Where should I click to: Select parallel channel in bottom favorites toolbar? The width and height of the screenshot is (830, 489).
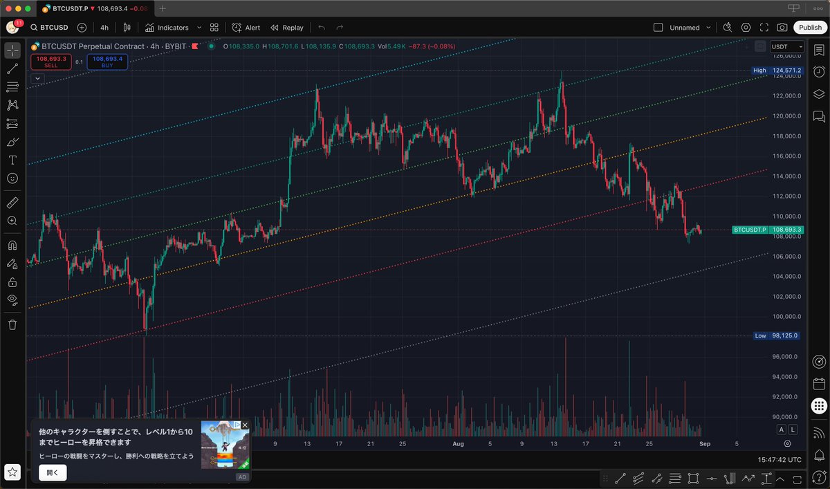tap(657, 479)
